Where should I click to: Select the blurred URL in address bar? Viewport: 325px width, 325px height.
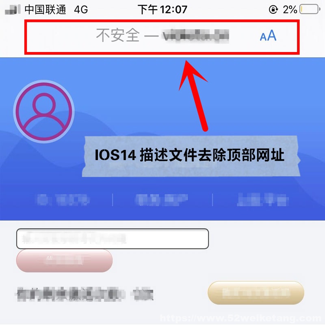tap(195, 36)
